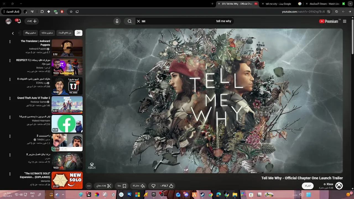This screenshot has width=354, height=199.
Task: Open The Translator puppet thumbnail
Action: (67, 48)
